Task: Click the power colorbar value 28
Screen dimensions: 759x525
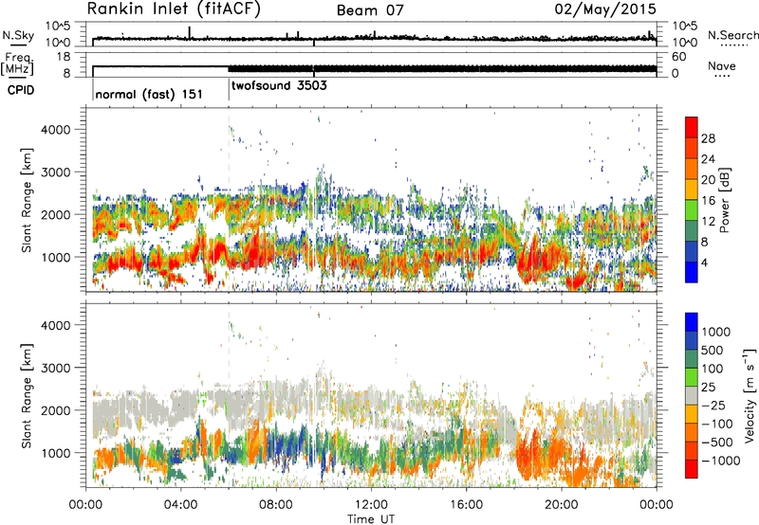Action: pos(708,138)
